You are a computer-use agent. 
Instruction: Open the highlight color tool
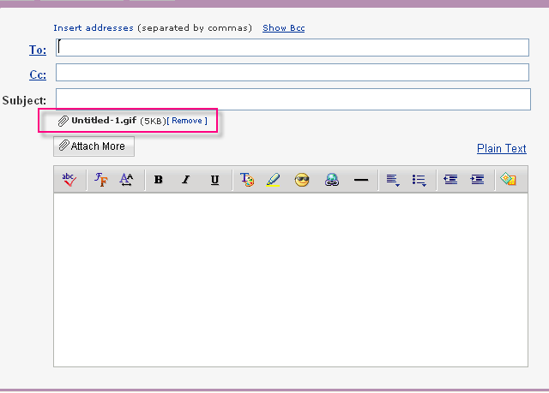click(273, 180)
